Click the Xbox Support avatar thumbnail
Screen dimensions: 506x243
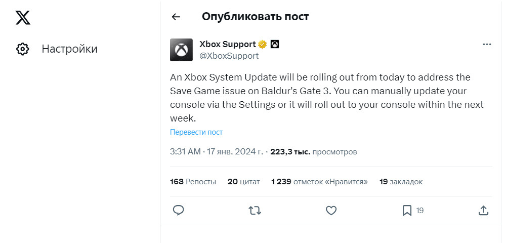181,50
